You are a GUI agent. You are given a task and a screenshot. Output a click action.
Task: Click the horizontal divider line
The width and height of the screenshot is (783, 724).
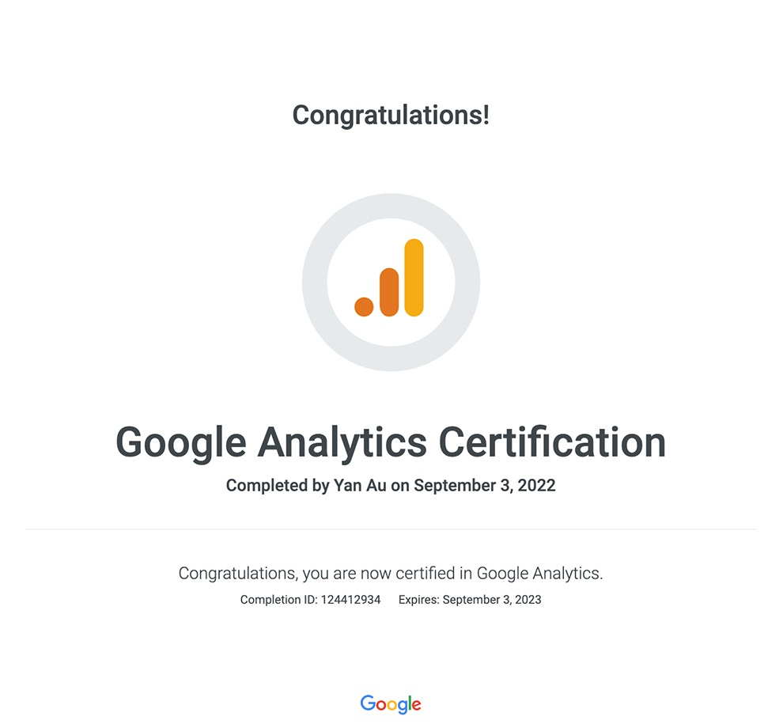point(391,529)
